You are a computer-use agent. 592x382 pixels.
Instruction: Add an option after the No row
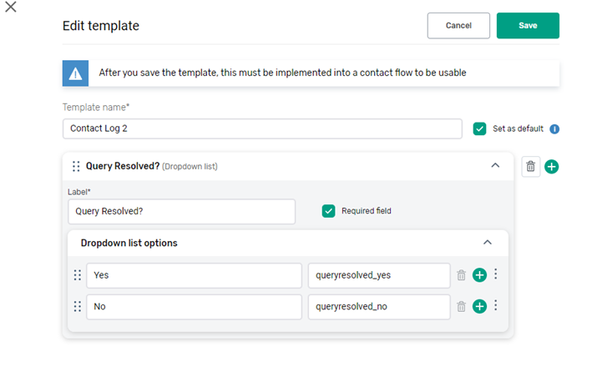point(479,307)
